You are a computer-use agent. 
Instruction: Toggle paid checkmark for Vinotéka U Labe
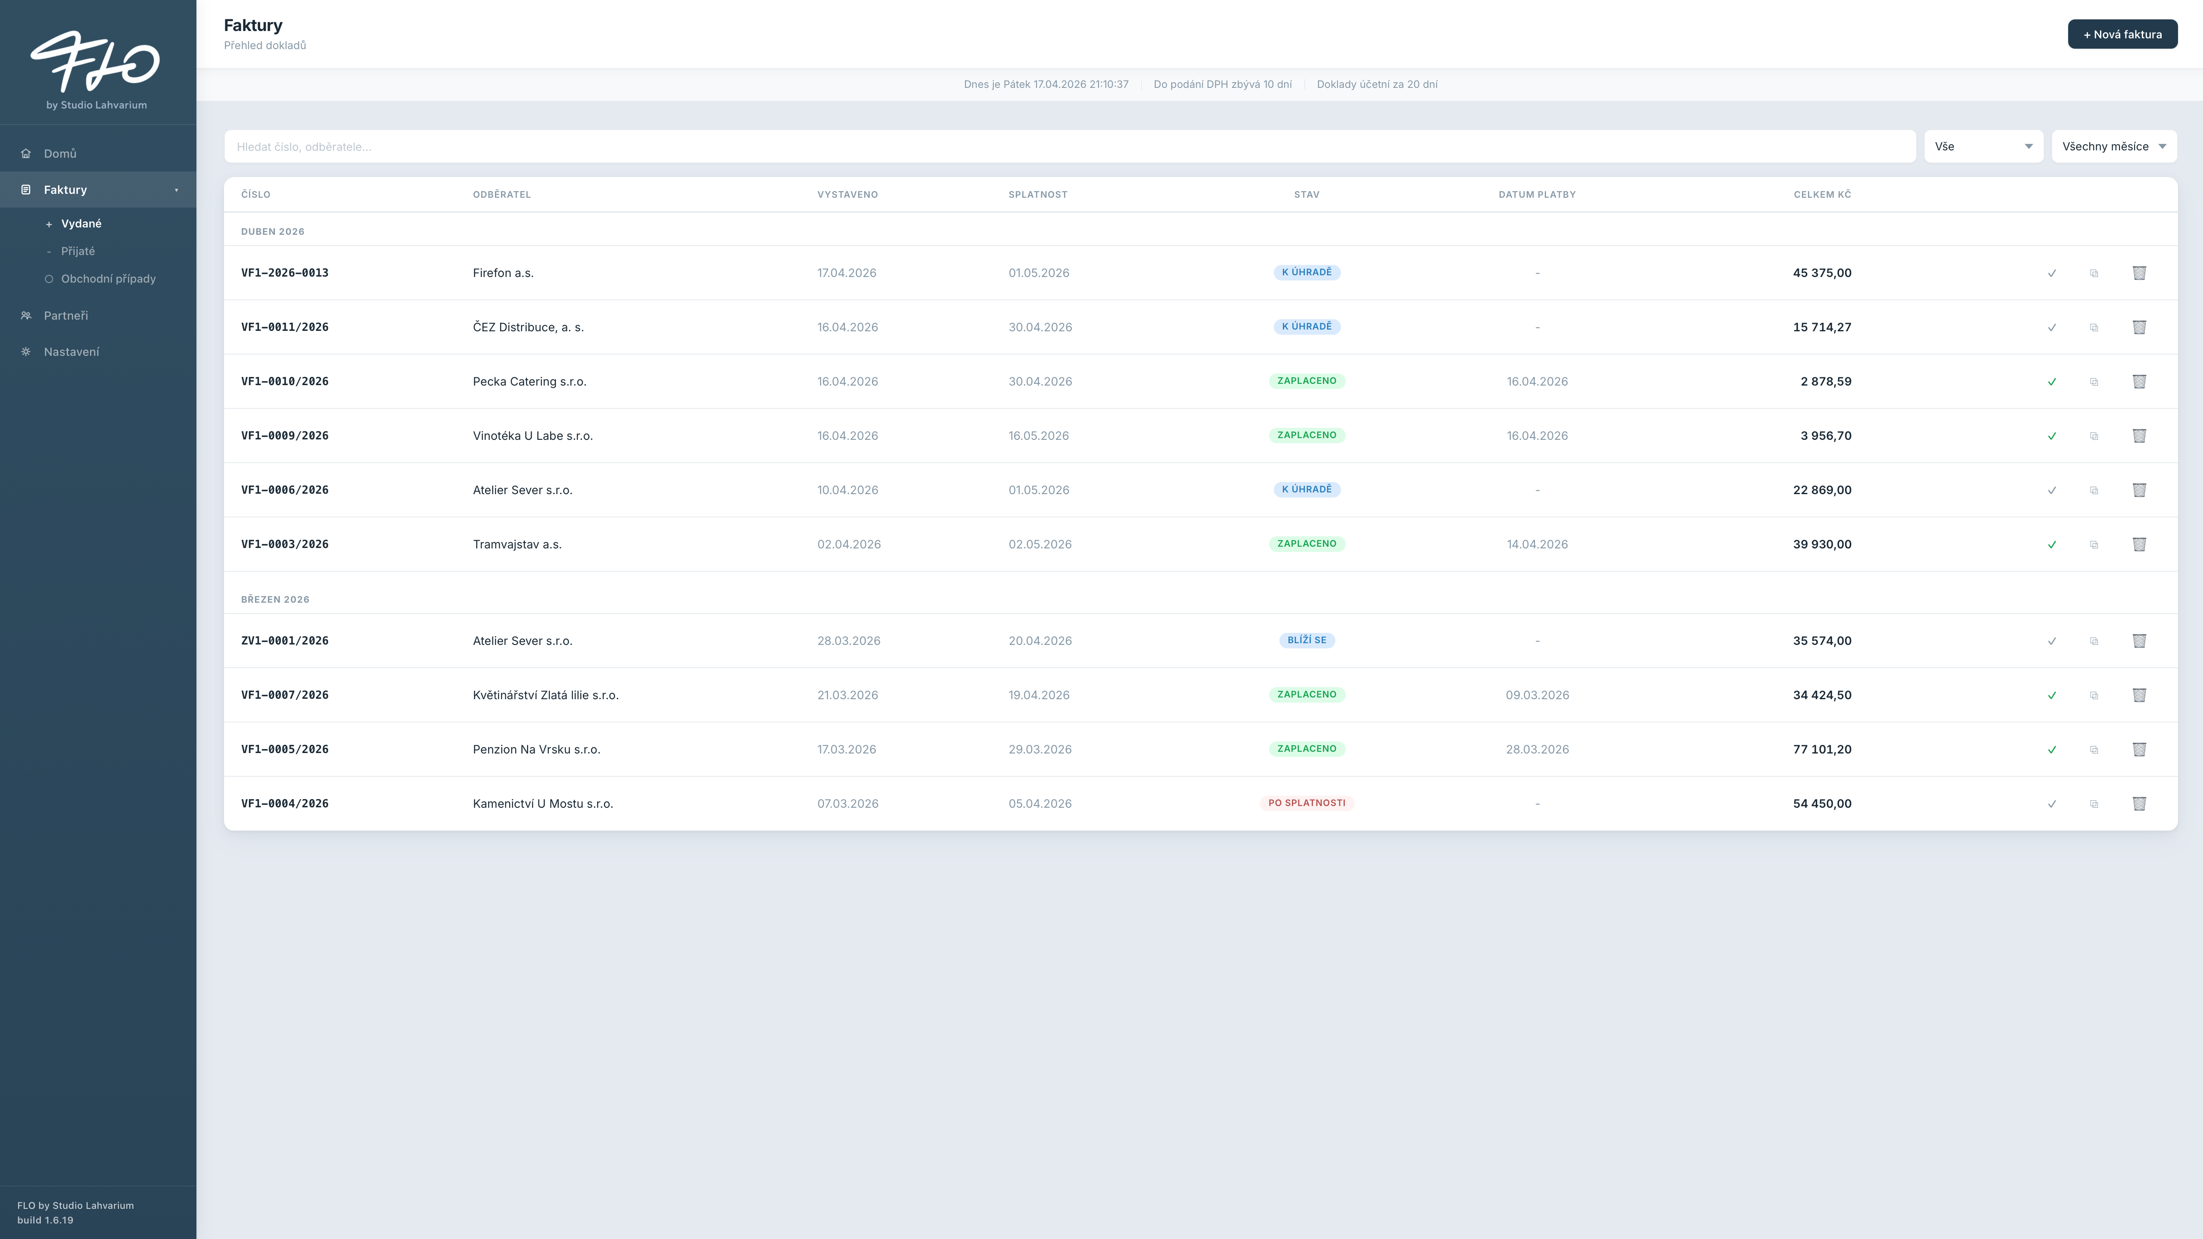point(2052,436)
